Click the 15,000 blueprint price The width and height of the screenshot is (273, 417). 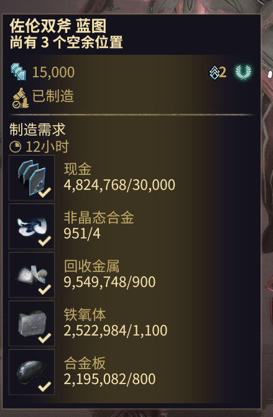coord(53,72)
